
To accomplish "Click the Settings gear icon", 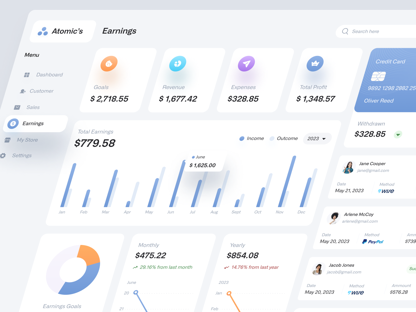I will (3, 156).
